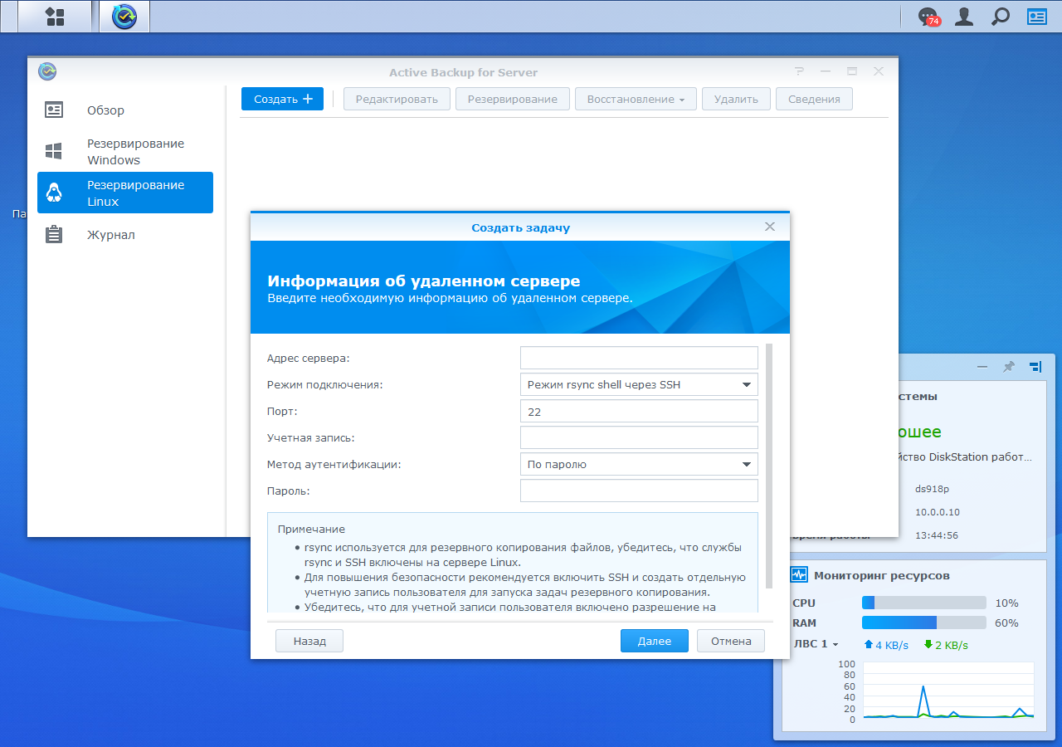The height and width of the screenshot is (747, 1062).
Task: Minimize the Active Backup for Server window
Action: coord(826,71)
